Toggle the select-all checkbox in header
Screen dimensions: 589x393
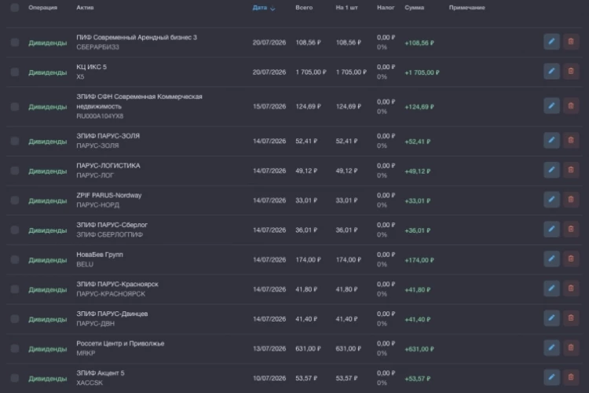point(15,8)
